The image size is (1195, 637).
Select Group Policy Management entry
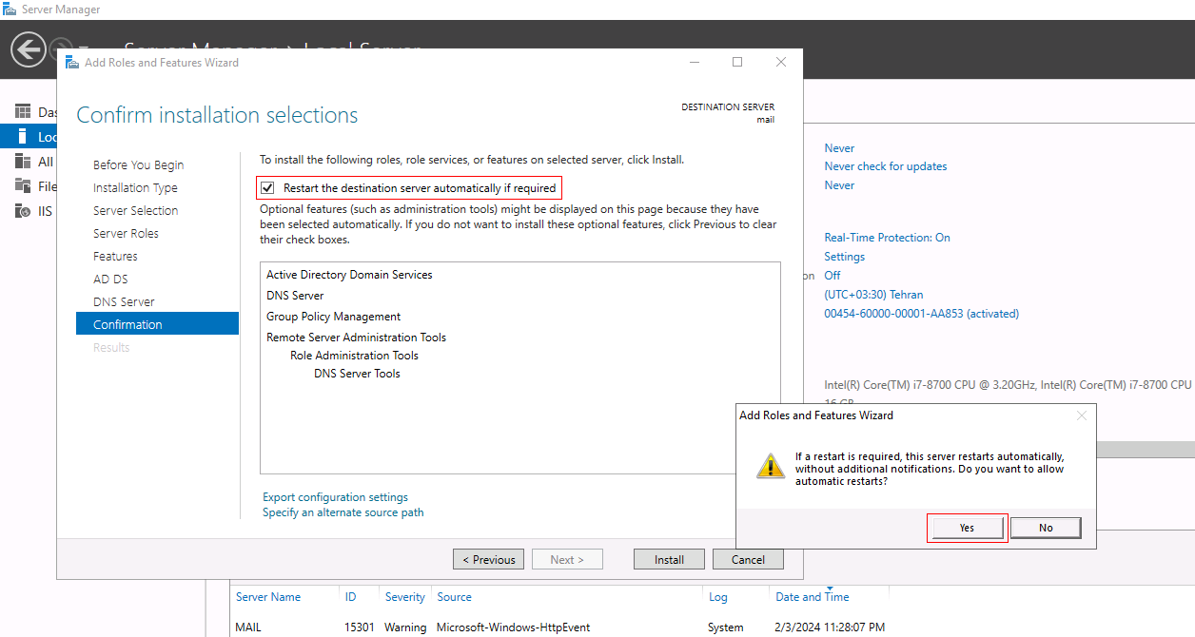point(333,317)
